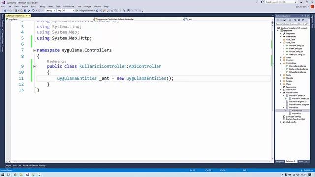
Task: Expand the Content folder
Action: point(280,60)
